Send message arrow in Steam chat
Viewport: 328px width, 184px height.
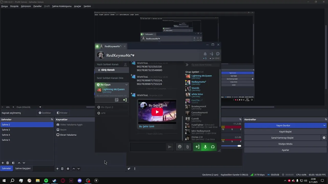coord(170,147)
